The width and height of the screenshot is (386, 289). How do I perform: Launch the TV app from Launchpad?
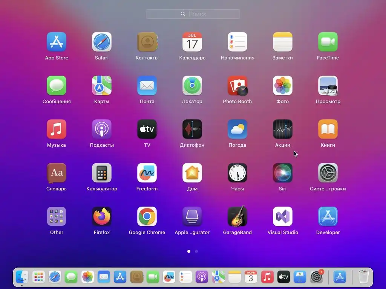pos(147,129)
